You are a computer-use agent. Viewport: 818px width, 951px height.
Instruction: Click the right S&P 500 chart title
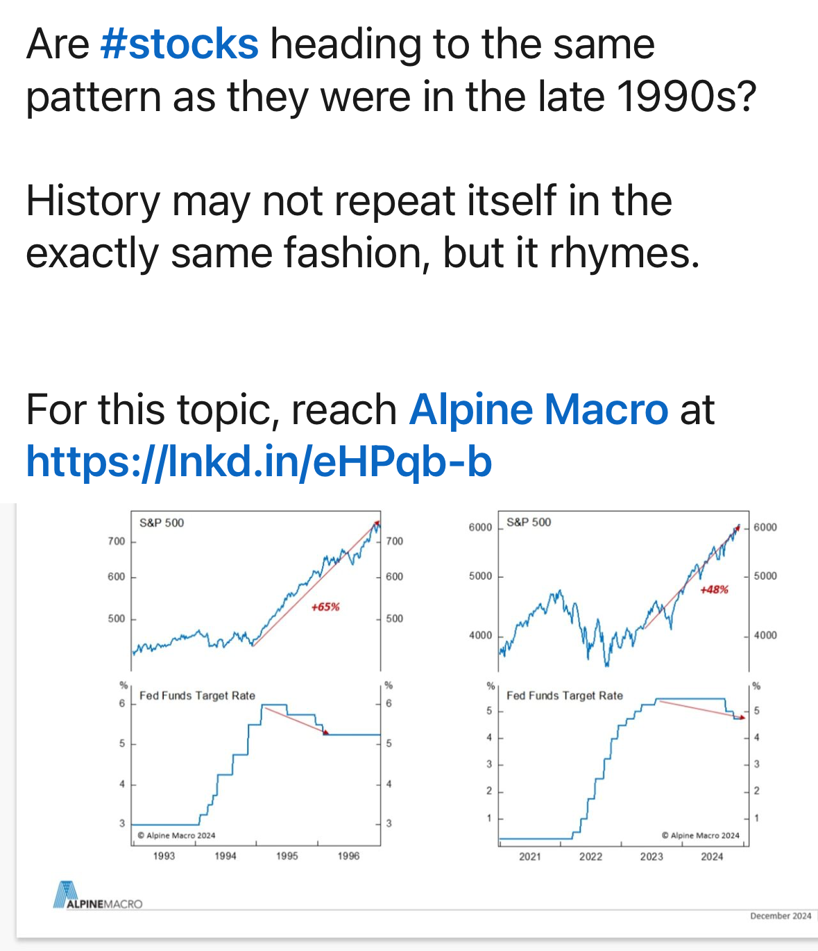coord(529,522)
